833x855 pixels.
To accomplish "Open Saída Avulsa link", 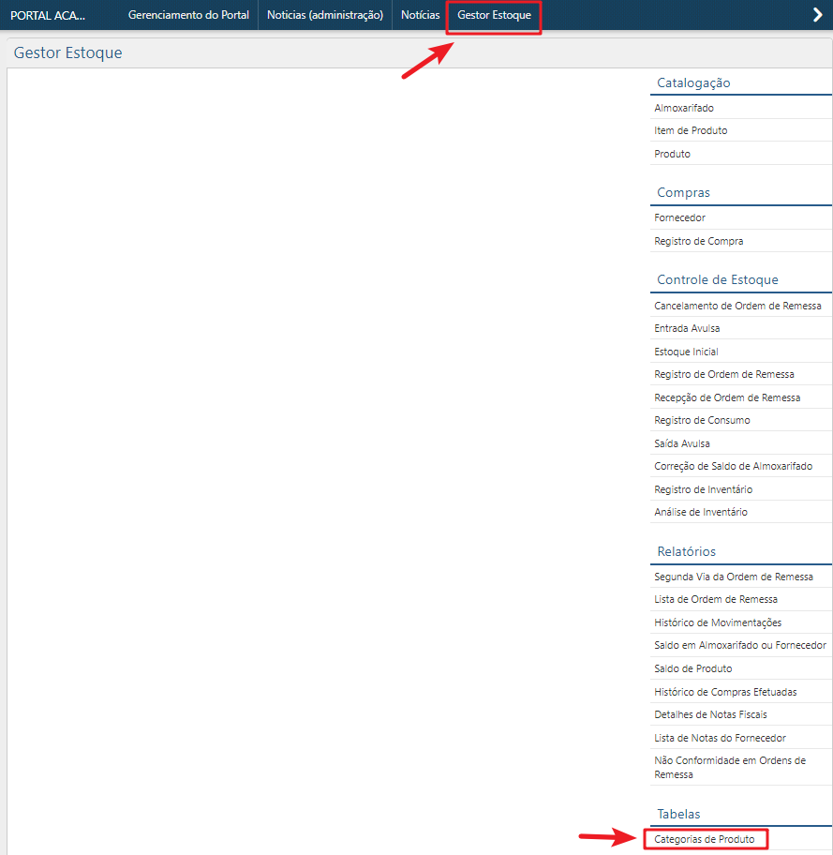I will [x=682, y=443].
